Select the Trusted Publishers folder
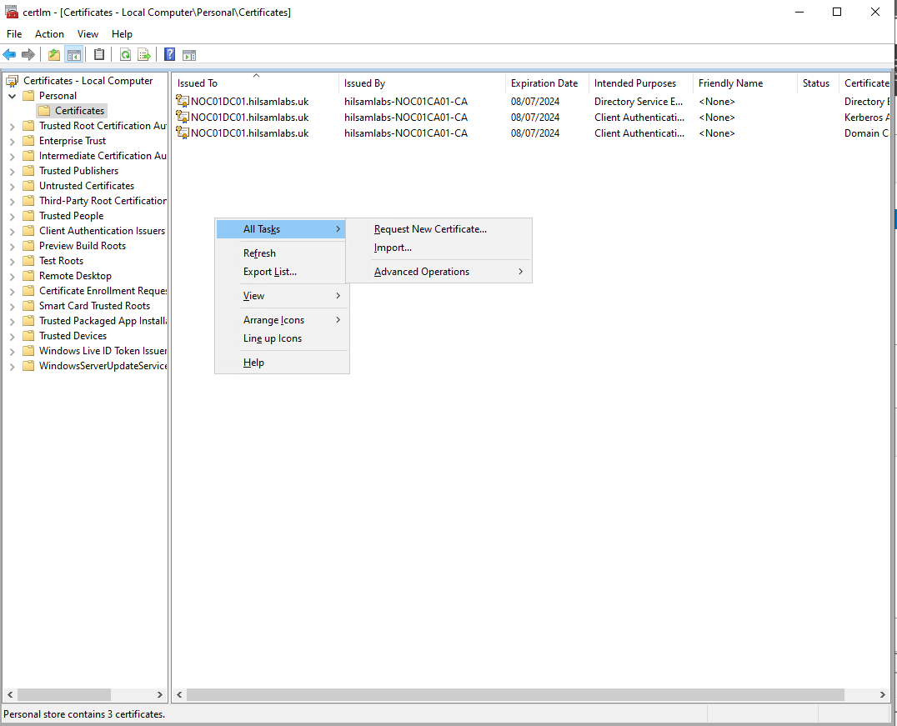 [78, 171]
